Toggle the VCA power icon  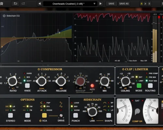tap(40, 121)
